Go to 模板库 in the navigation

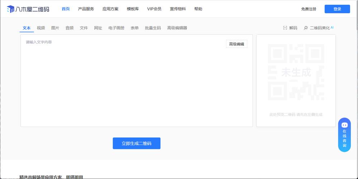coord(133,9)
